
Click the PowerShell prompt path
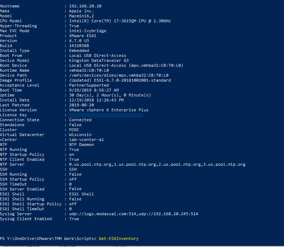48,239
